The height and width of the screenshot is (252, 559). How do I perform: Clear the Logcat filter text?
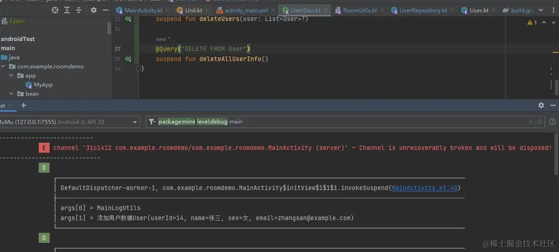(x=530, y=122)
